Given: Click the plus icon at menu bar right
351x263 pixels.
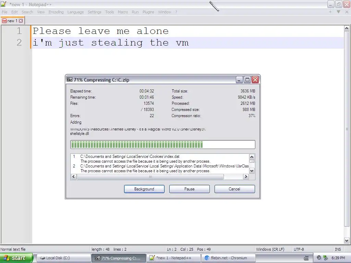Looking at the screenshot, I should pyautogui.click(x=330, y=12).
